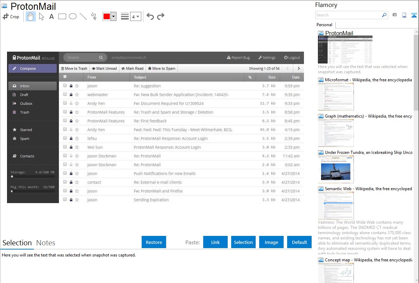Viewport: 419px width, 283px height.
Task: Select the freehand scribble tool
Action: click(x=93, y=16)
